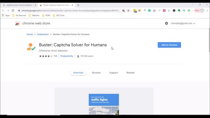The height and width of the screenshot is (118, 210).
Task: Open the green plus extension icon
Action: coord(144,10)
